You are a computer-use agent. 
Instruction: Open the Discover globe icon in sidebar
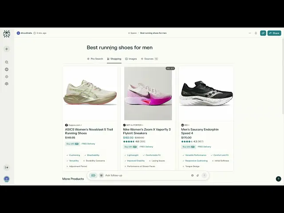pyautogui.click(x=7, y=70)
